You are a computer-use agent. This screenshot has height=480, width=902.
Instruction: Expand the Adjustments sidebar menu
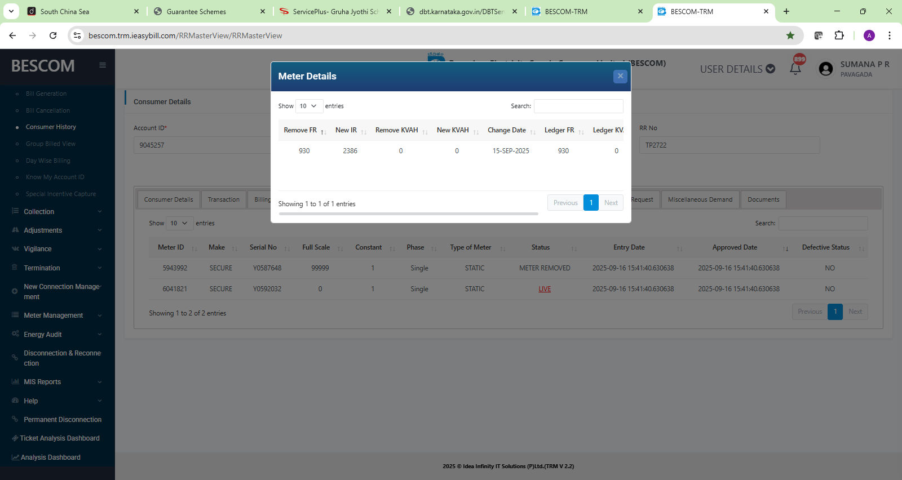(58, 230)
